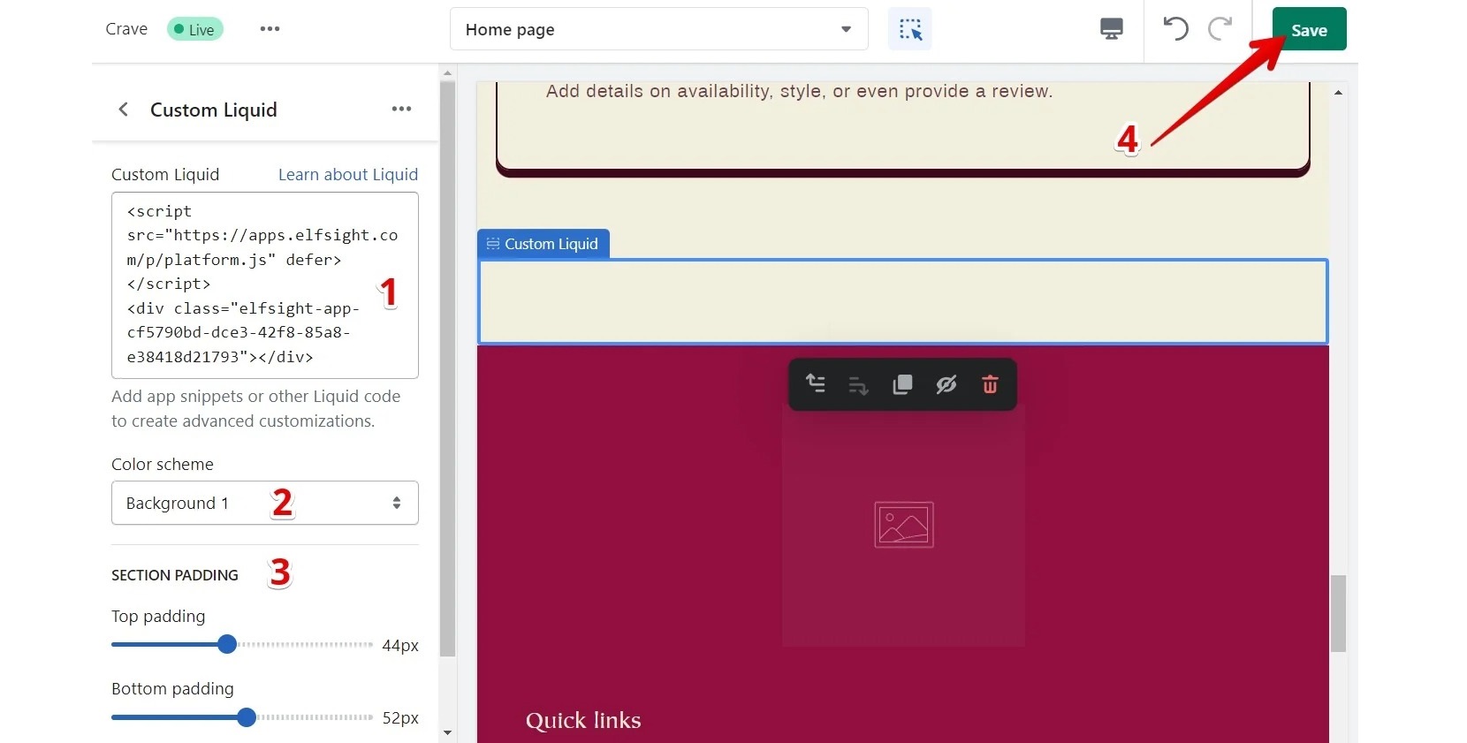Open the theme actions three-dot menu
The width and height of the screenshot is (1467, 743).
coord(270,29)
